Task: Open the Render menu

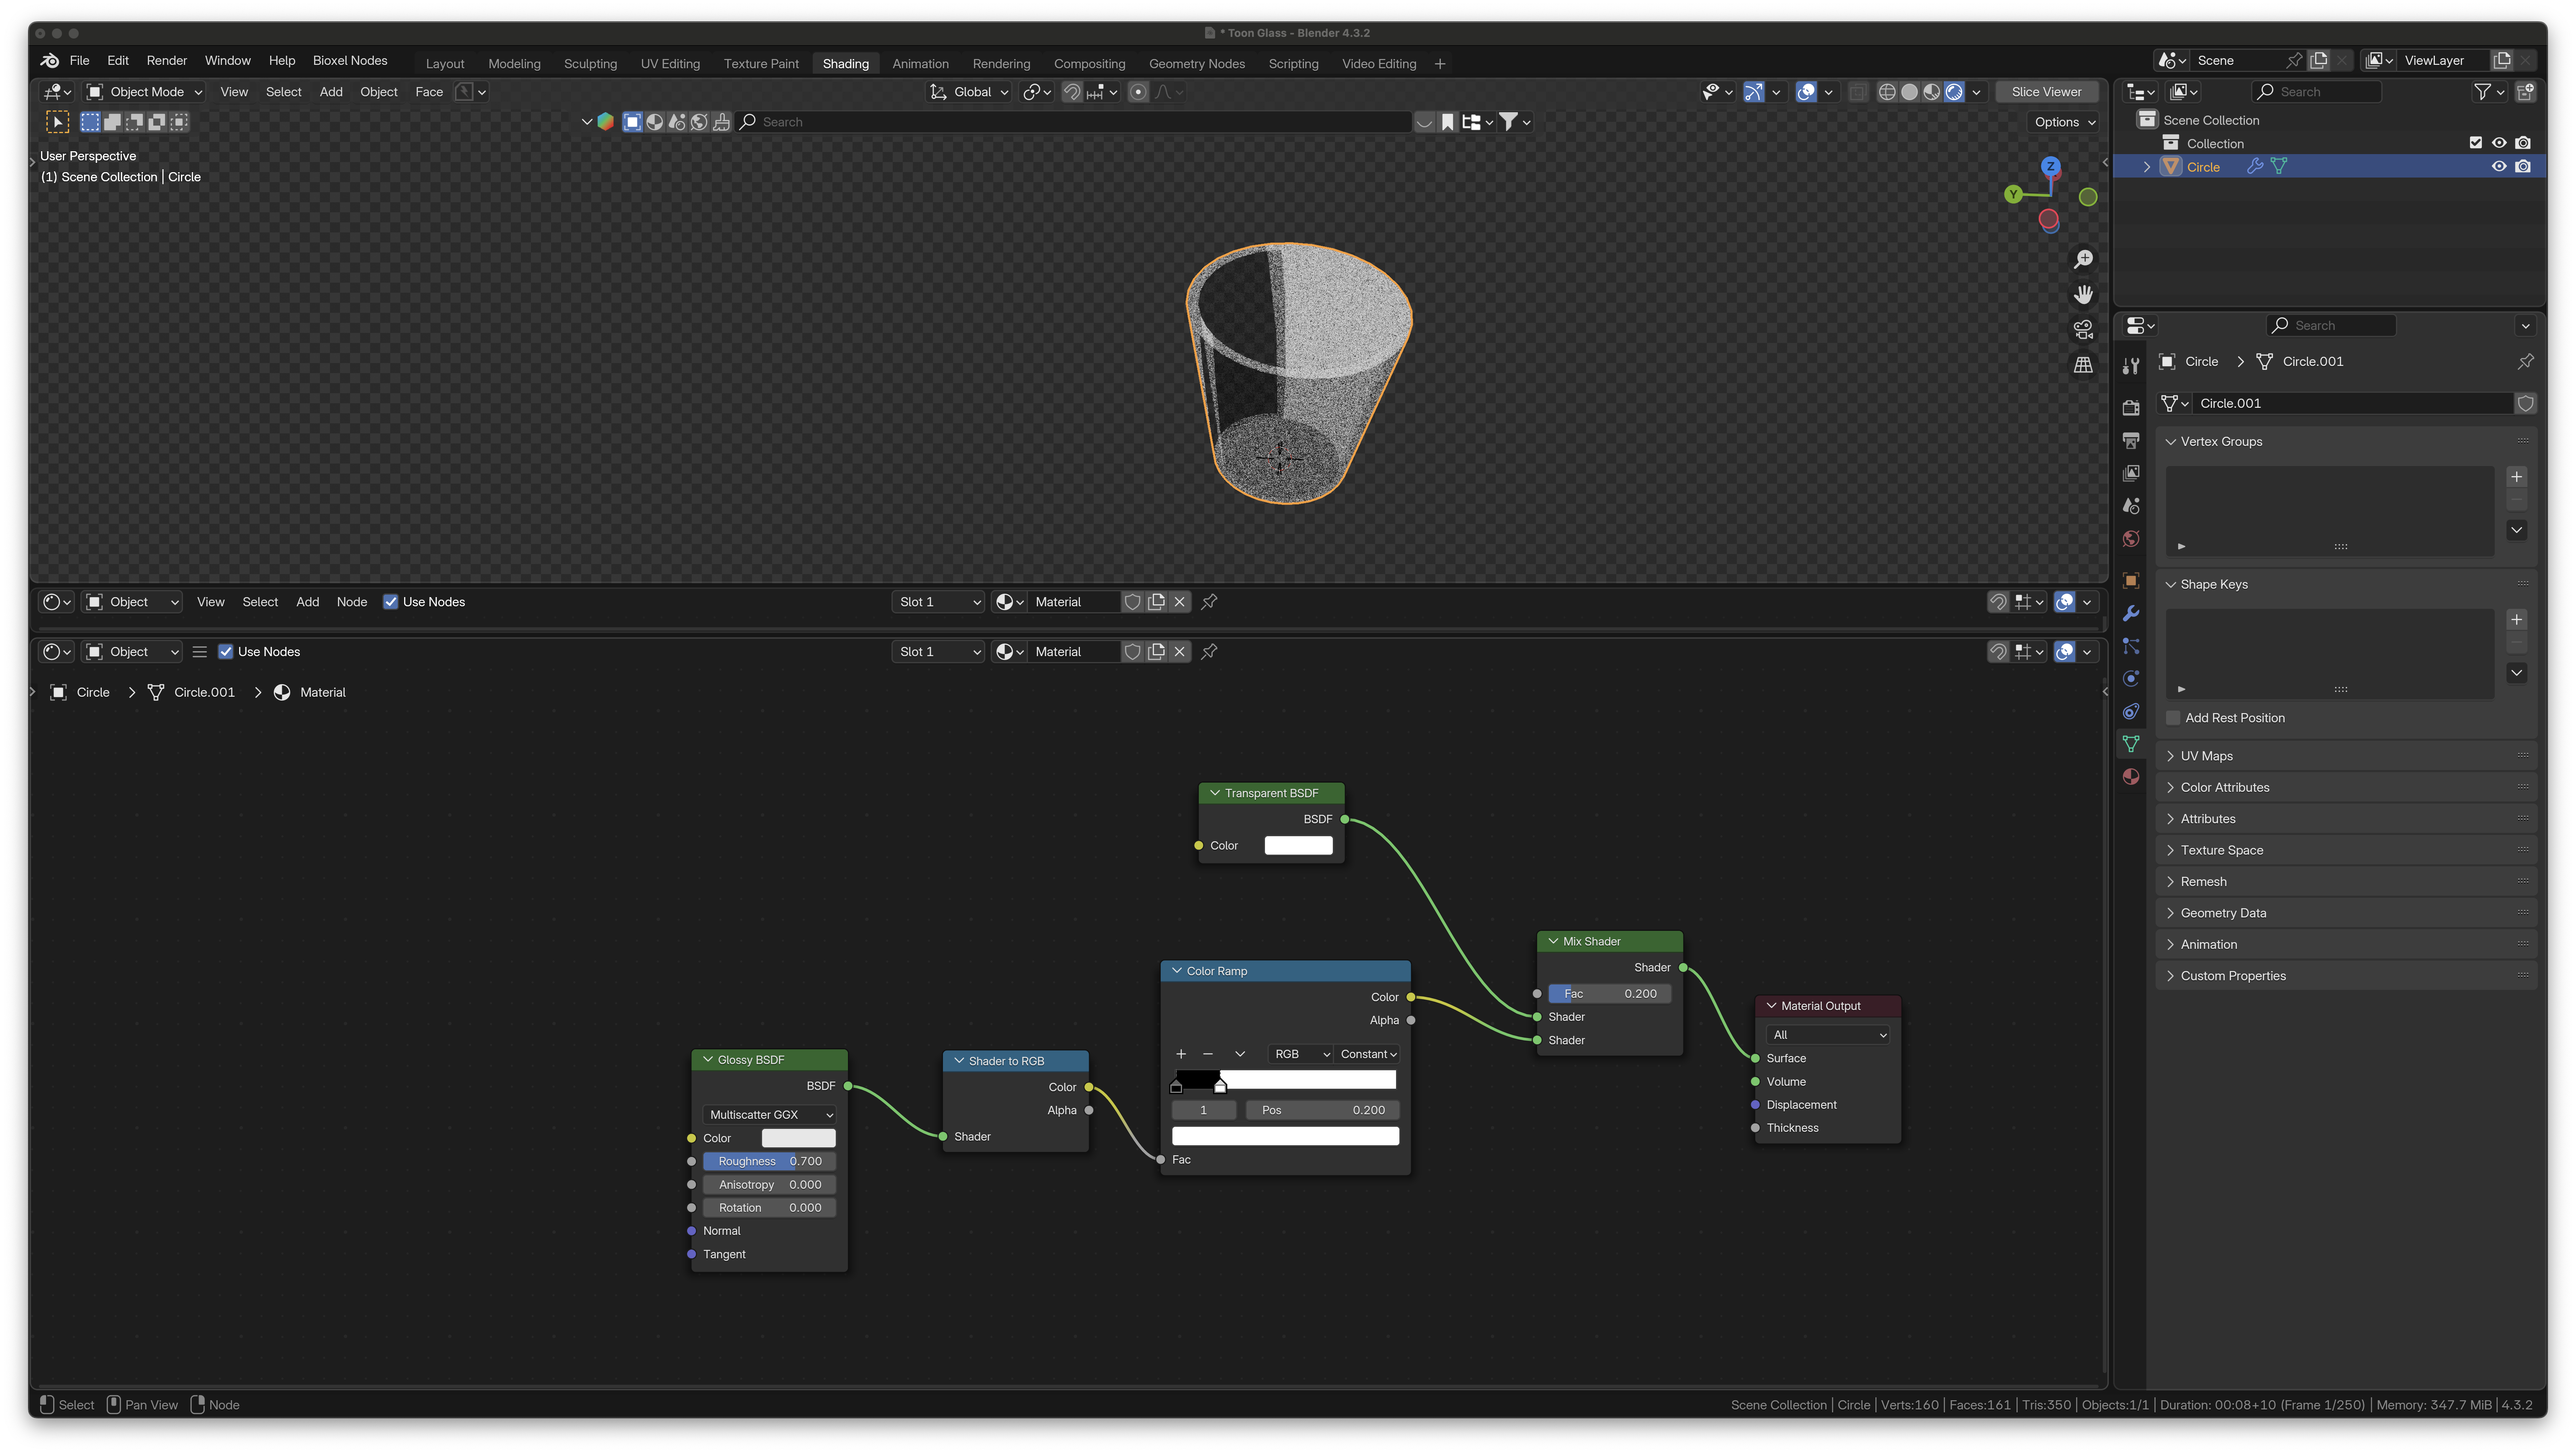Action: pyautogui.click(x=167, y=61)
